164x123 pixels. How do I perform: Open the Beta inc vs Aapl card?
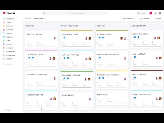click(x=147, y=80)
